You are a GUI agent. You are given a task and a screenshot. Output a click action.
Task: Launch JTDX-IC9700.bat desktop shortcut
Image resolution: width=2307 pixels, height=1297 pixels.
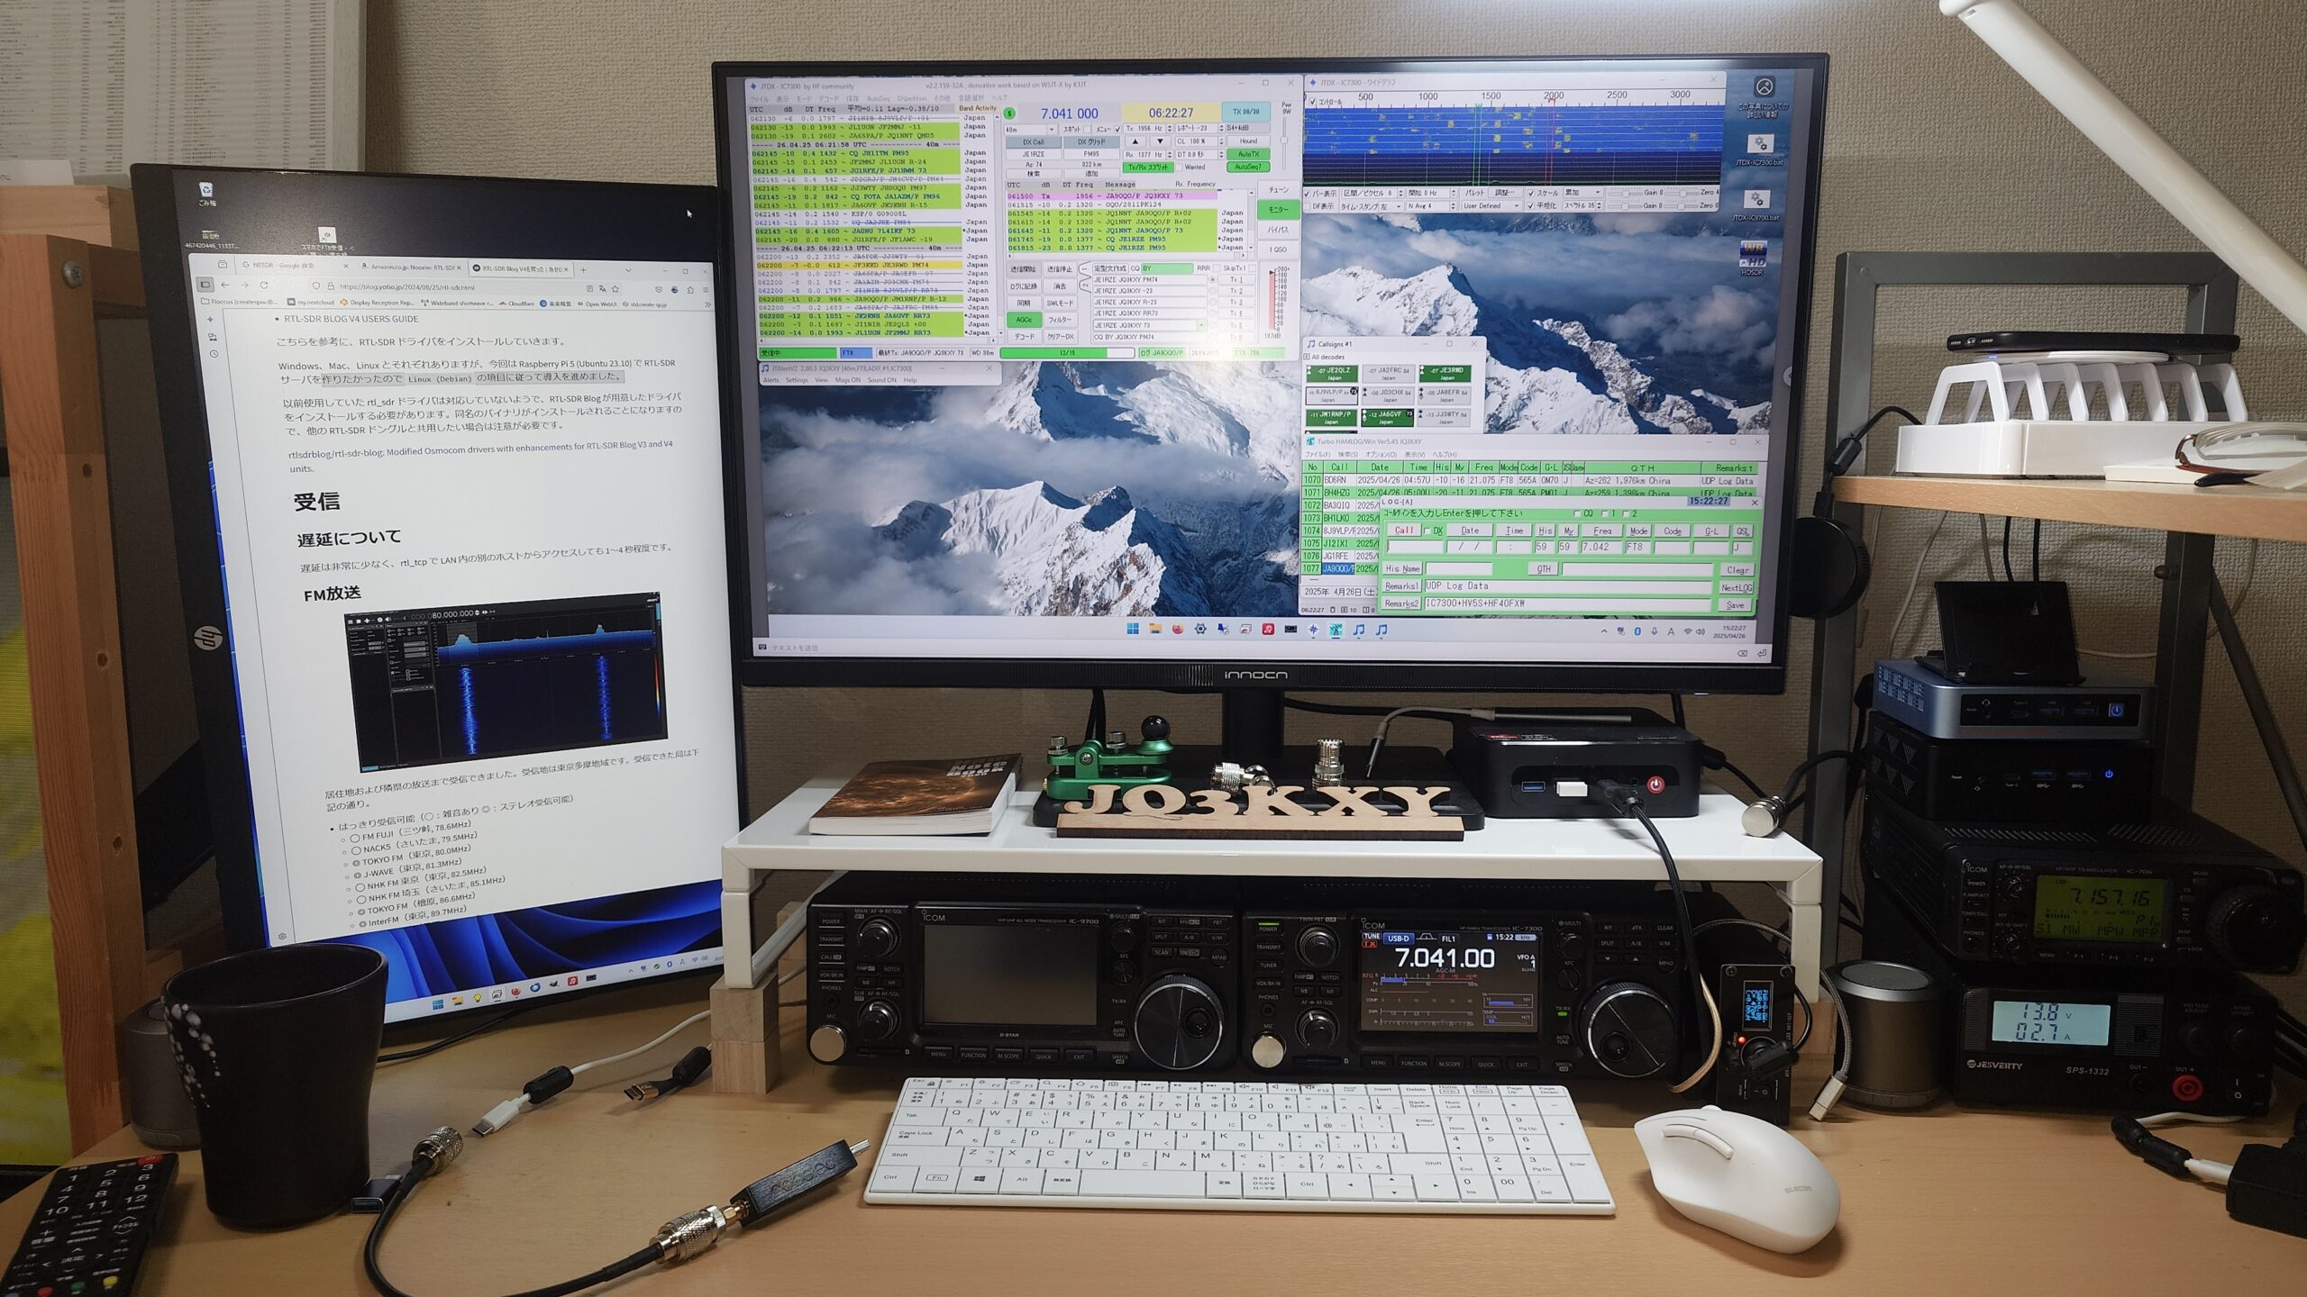click(x=1757, y=204)
